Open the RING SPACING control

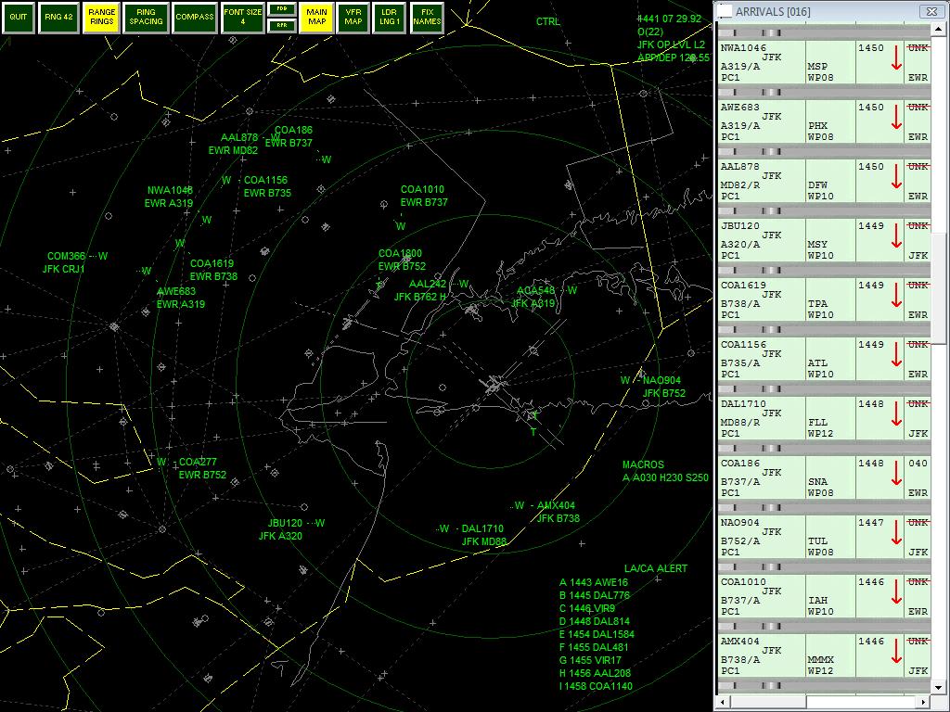[146, 17]
